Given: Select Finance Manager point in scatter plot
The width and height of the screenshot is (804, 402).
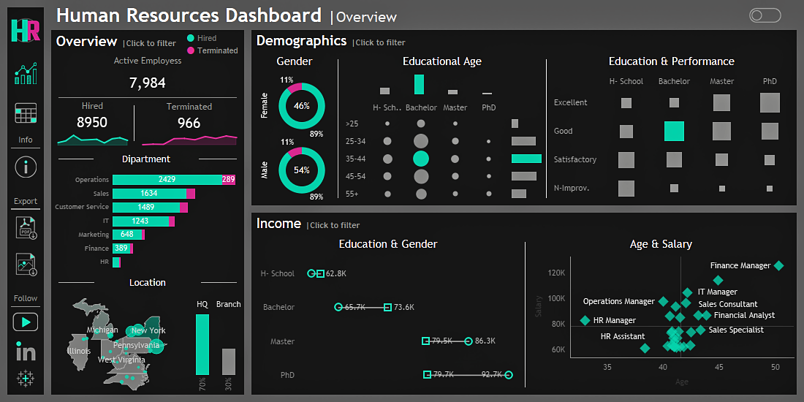Looking at the screenshot, I should (x=779, y=266).
